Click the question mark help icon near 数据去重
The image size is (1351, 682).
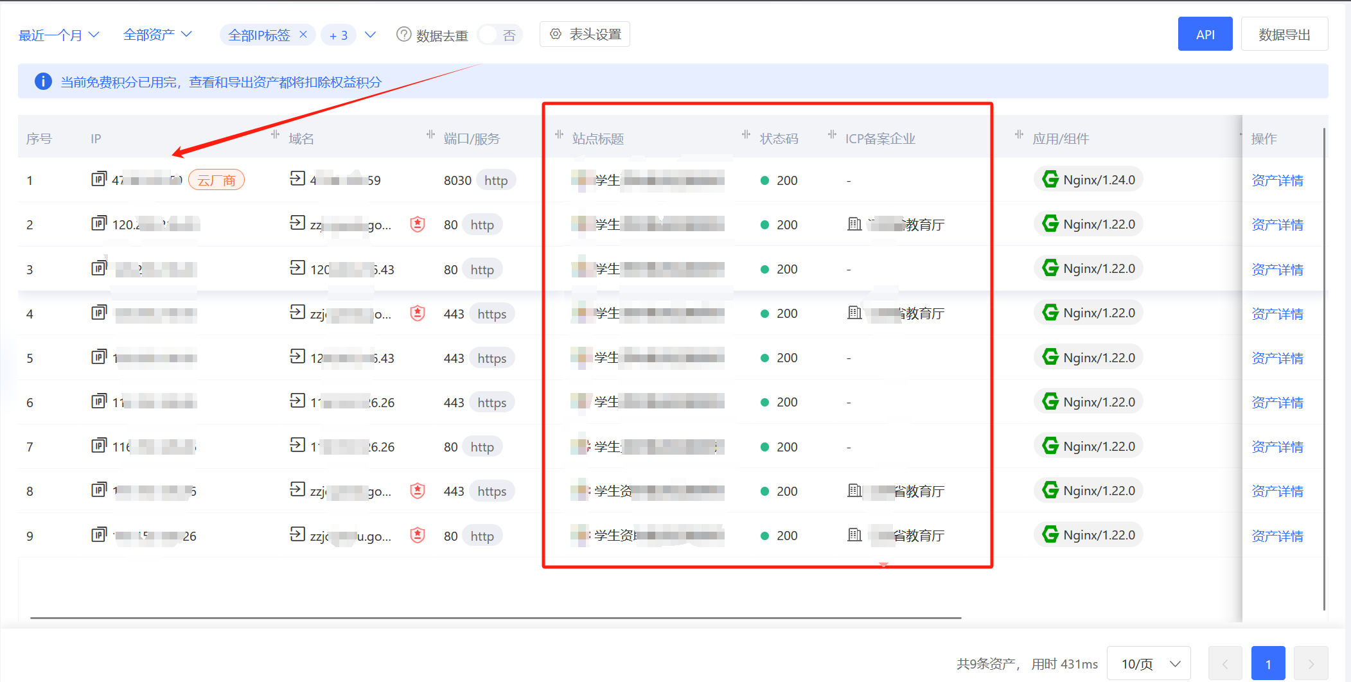403,35
